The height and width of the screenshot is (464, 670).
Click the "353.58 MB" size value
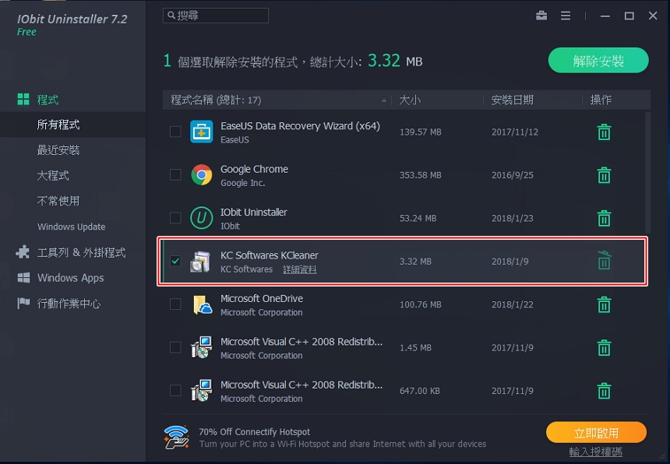tap(421, 175)
